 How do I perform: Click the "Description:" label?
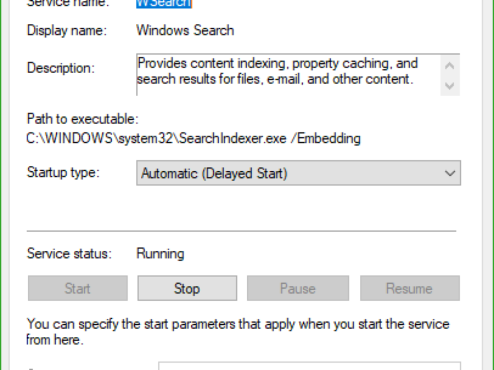[61, 68]
